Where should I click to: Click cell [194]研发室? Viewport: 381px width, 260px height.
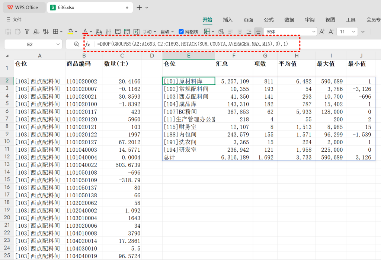point(189,150)
